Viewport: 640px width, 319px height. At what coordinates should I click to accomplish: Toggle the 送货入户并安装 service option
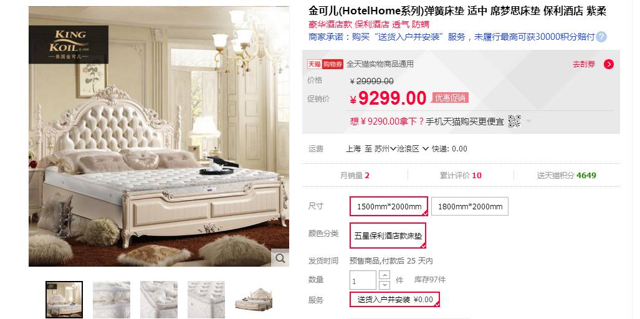click(394, 300)
